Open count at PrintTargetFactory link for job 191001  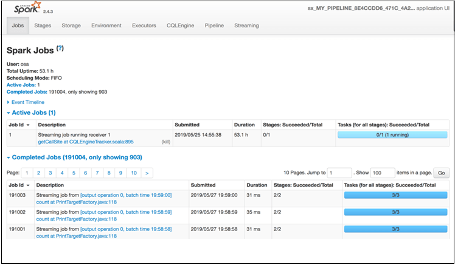coord(76,236)
